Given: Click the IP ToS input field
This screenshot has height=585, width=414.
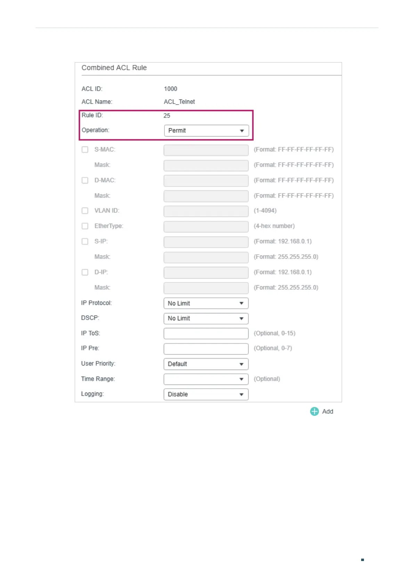Looking at the screenshot, I should coord(206,333).
